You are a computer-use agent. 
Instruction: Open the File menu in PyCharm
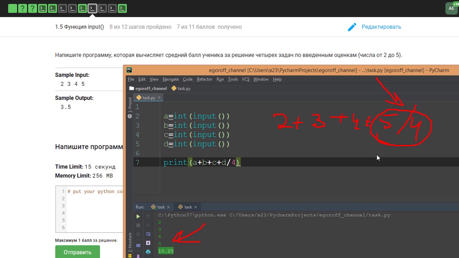tap(131, 79)
